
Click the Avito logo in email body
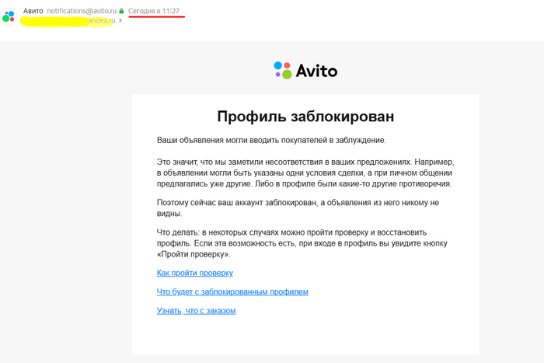coord(305,71)
